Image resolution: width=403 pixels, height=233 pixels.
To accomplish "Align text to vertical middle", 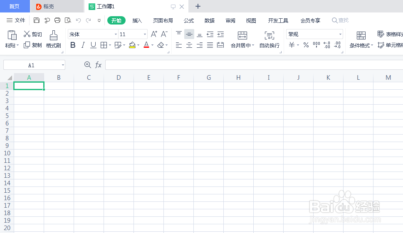I will click(x=189, y=34).
